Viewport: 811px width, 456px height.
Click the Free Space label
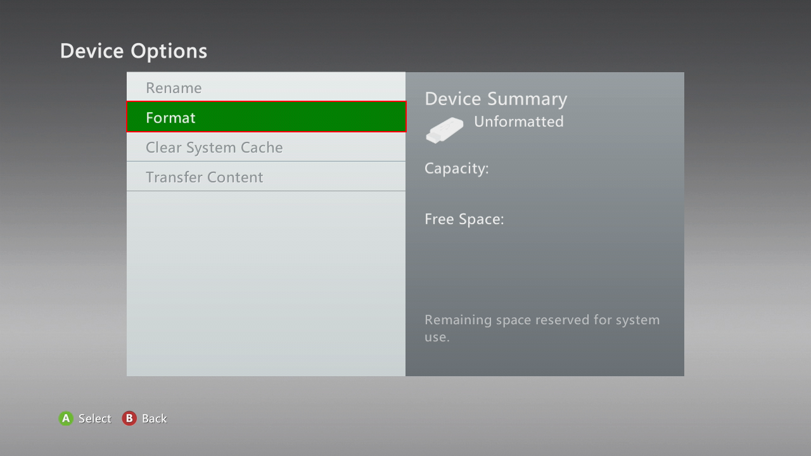point(464,219)
